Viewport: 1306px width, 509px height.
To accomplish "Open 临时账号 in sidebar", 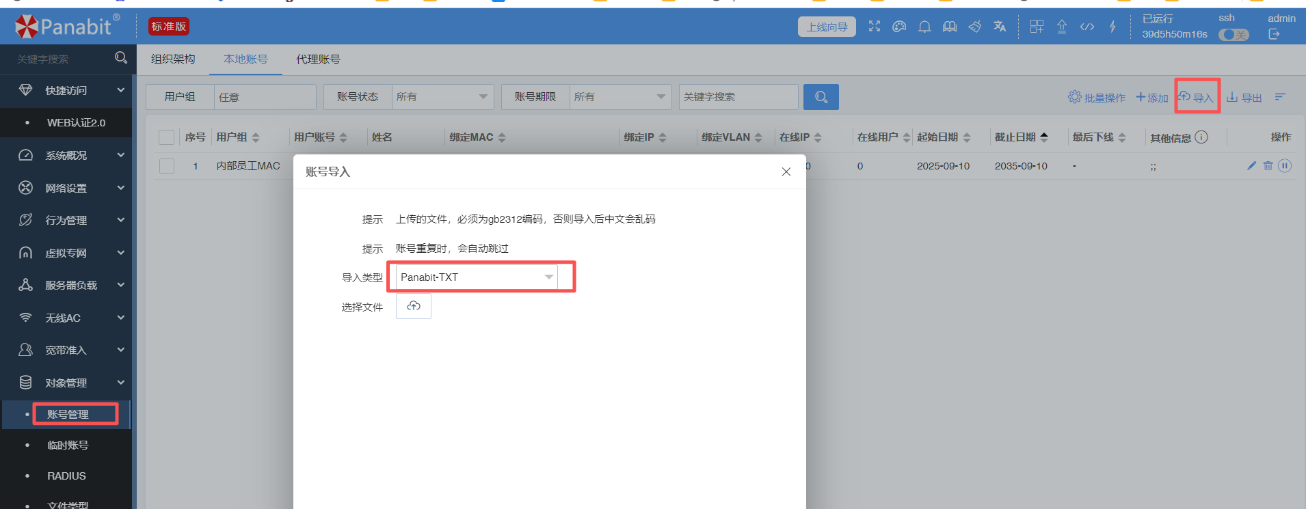I will click(x=68, y=445).
